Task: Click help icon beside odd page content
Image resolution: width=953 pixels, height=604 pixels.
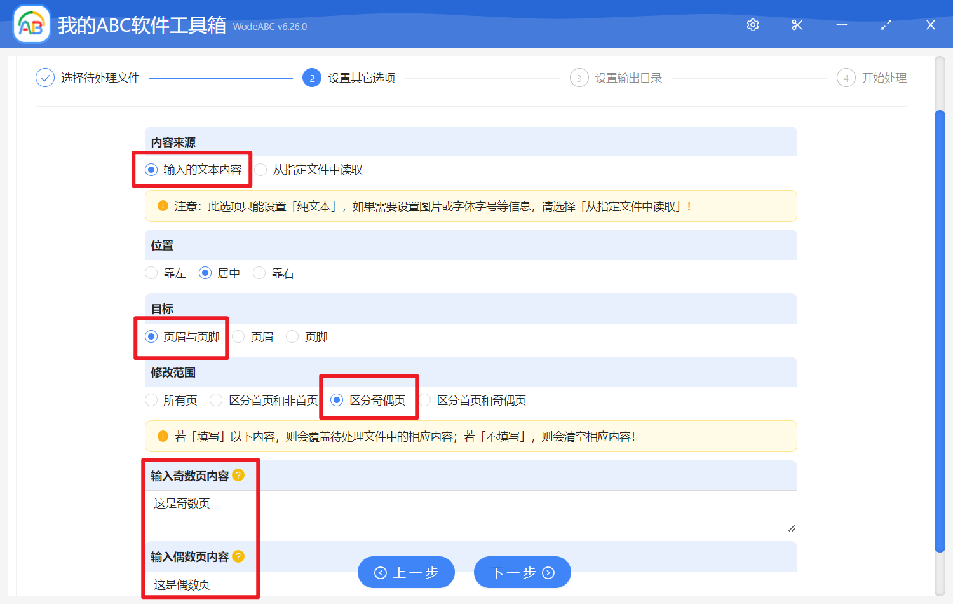Action: tap(238, 475)
